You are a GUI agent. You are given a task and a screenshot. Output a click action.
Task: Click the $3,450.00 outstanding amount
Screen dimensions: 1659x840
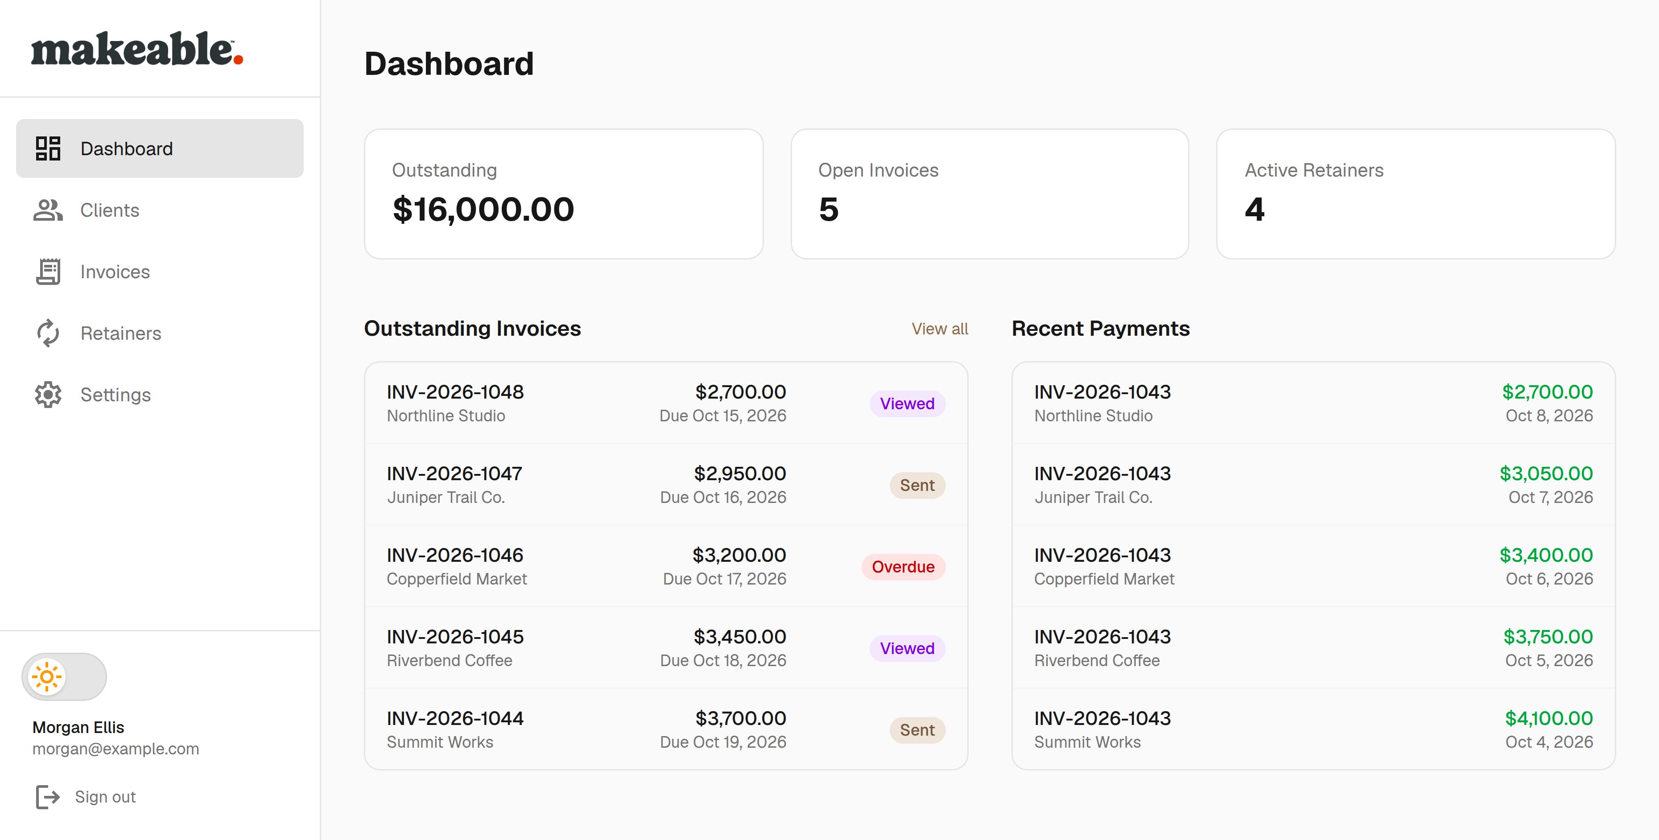(x=739, y=637)
